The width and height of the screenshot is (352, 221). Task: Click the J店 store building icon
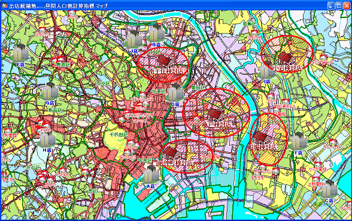(134, 39)
